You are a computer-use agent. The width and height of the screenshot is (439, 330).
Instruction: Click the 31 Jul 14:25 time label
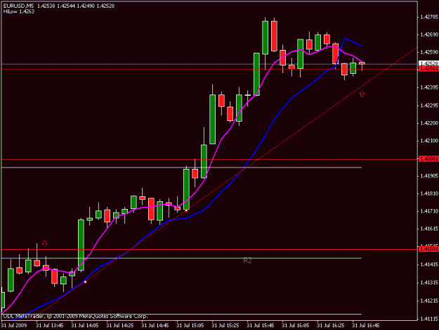[120, 326]
